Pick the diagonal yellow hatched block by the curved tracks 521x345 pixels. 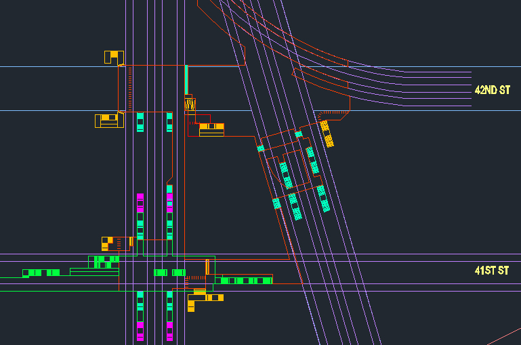click(327, 134)
